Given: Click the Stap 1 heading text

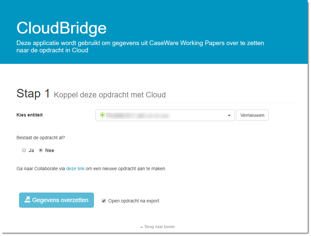Looking at the screenshot, I should pos(33,93).
